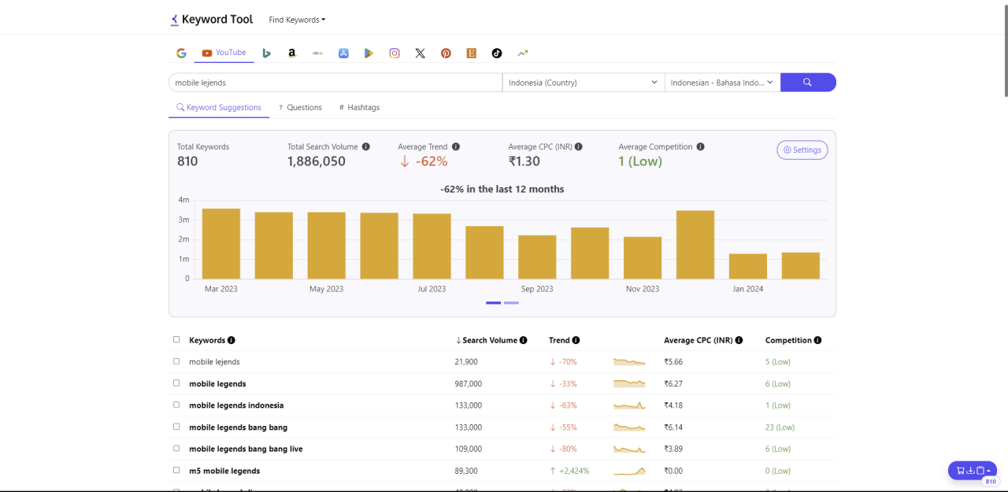Open the Find Keywords menu dropdown

tap(297, 20)
